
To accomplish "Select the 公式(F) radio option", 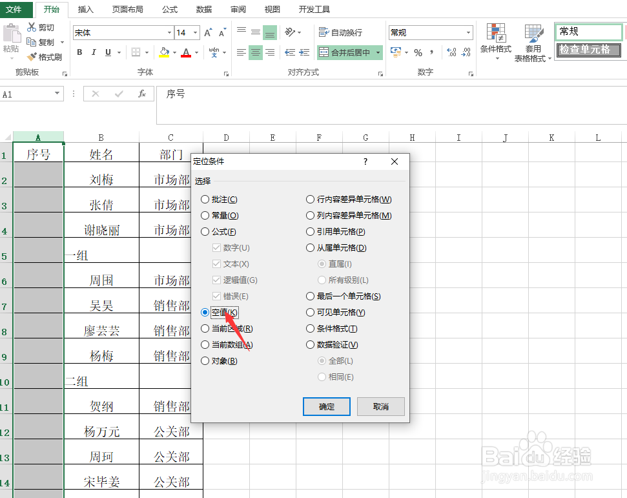I will coord(218,232).
